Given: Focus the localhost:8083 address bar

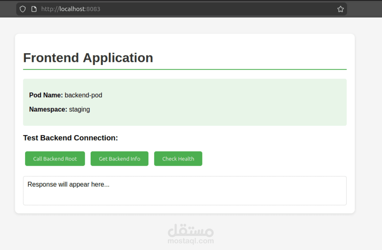Looking at the screenshot, I should click(181, 9).
